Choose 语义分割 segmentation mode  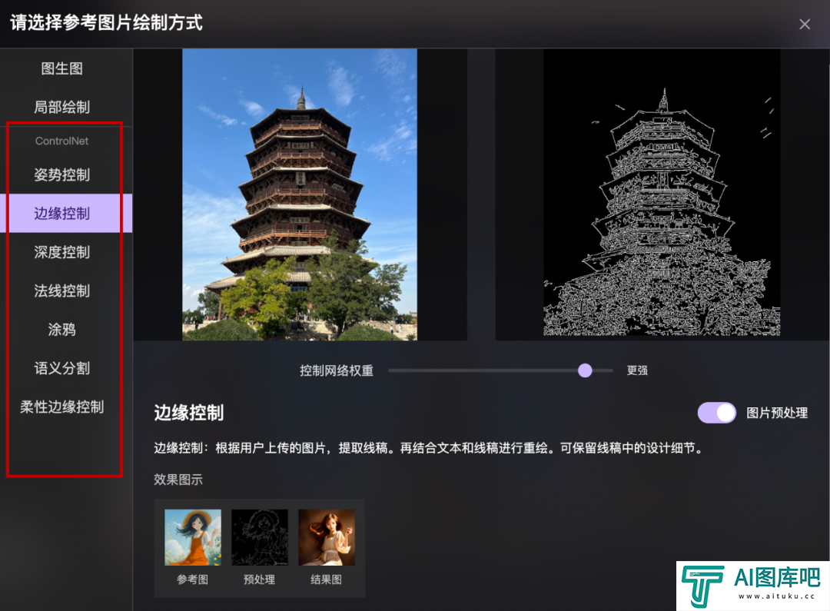click(x=61, y=368)
